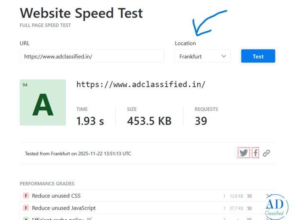Click the SIZE label
This screenshot has height=220, width=295.
(132, 109)
